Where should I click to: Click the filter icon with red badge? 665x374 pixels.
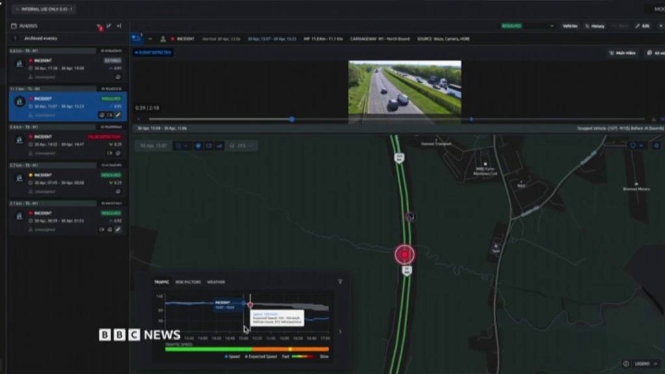click(x=99, y=27)
